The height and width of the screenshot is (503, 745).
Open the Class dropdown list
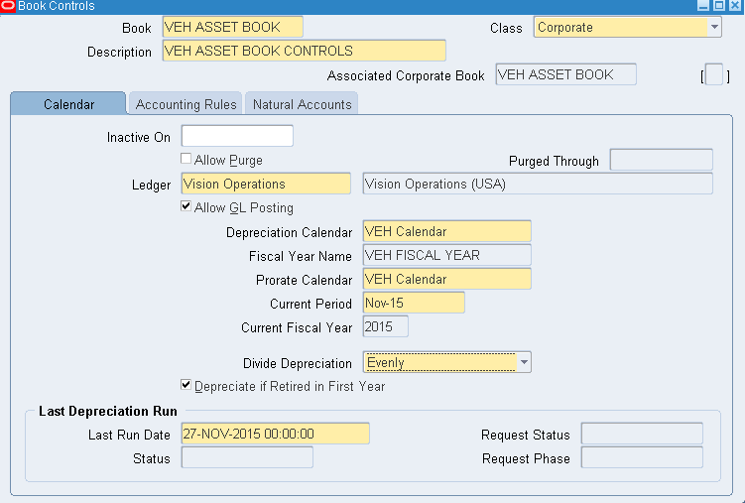coord(714,28)
